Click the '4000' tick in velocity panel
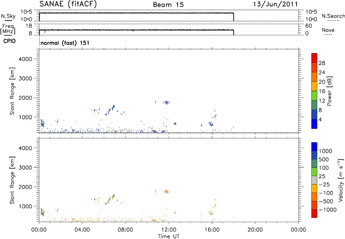 (25, 148)
